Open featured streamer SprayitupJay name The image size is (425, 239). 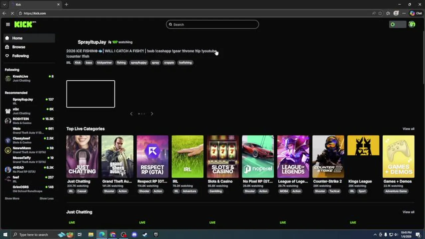(92, 42)
